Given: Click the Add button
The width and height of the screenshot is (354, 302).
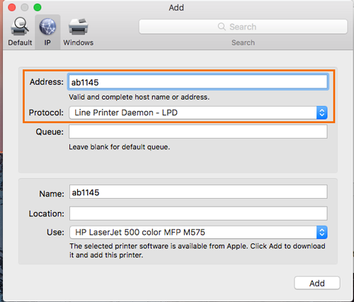Looking at the screenshot, I should [x=317, y=283].
